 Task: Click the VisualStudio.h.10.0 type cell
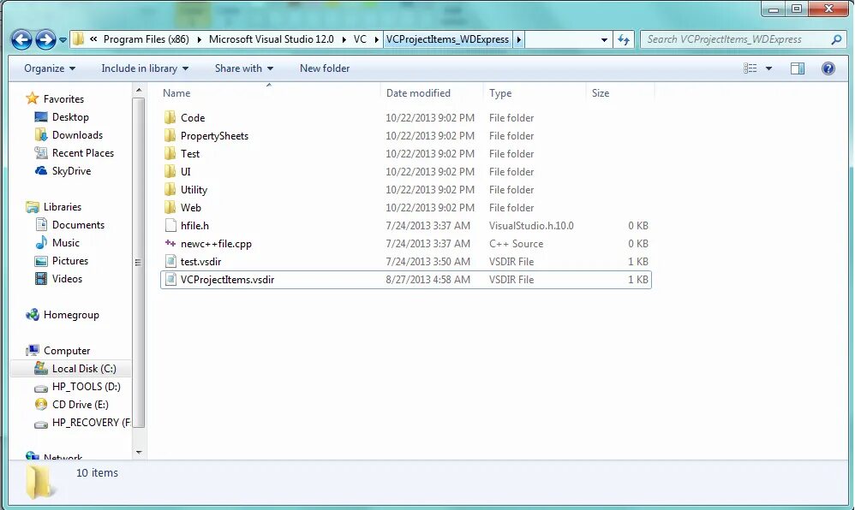[x=531, y=226]
